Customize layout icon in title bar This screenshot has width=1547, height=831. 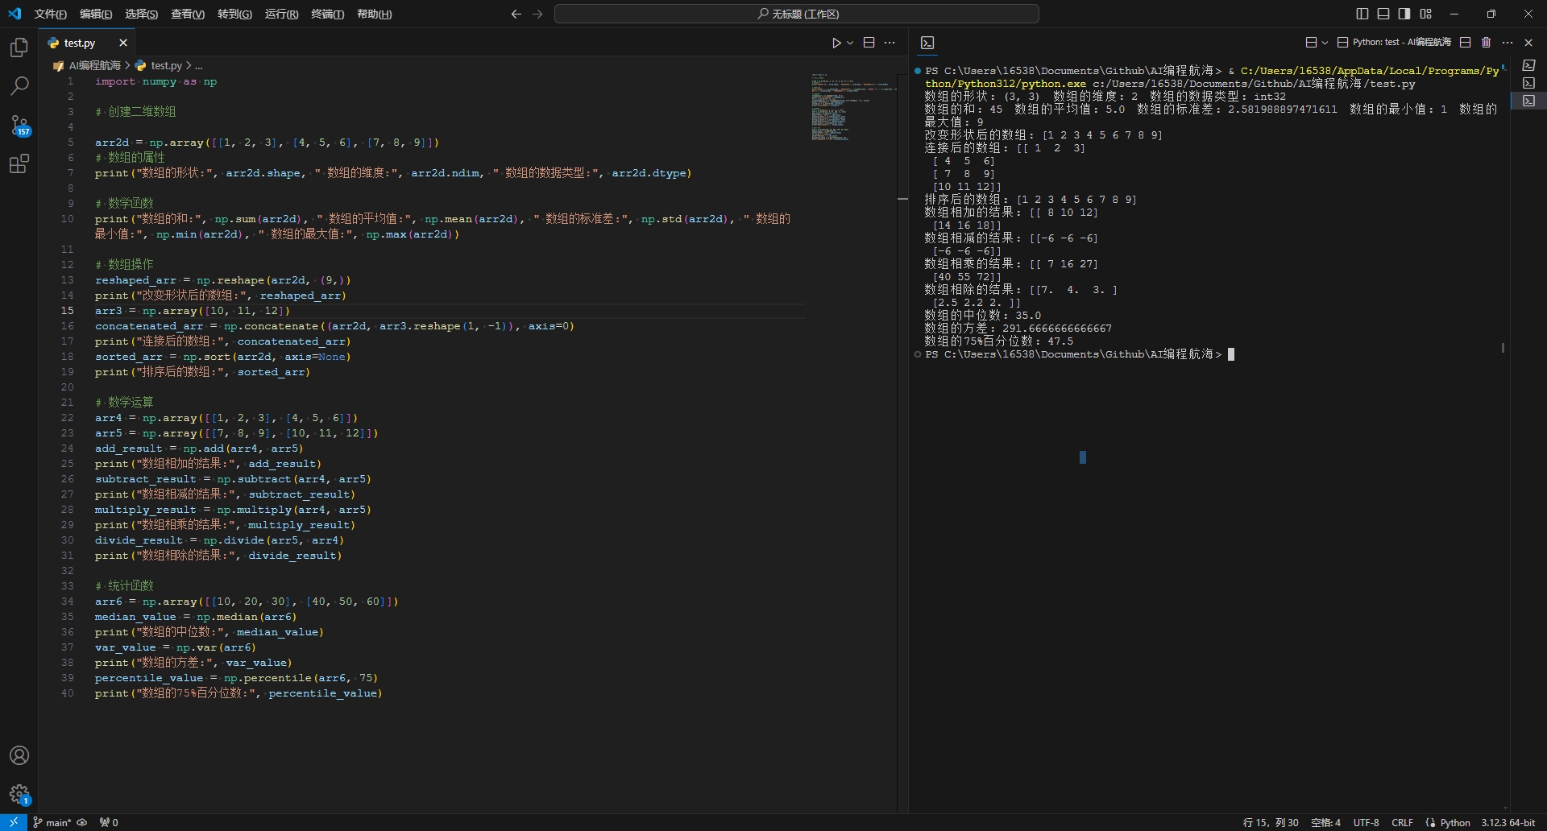click(x=1425, y=14)
